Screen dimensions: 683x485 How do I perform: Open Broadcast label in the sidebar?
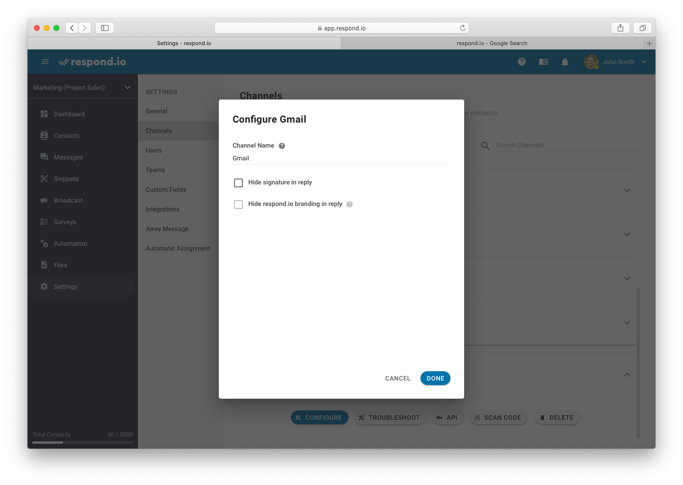68,200
